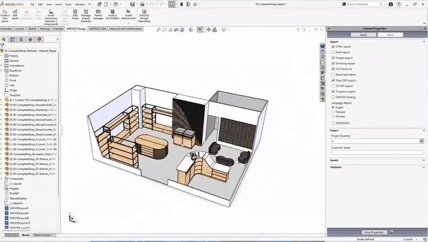
Task: Select Français as report language
Action: coord(333,112)
